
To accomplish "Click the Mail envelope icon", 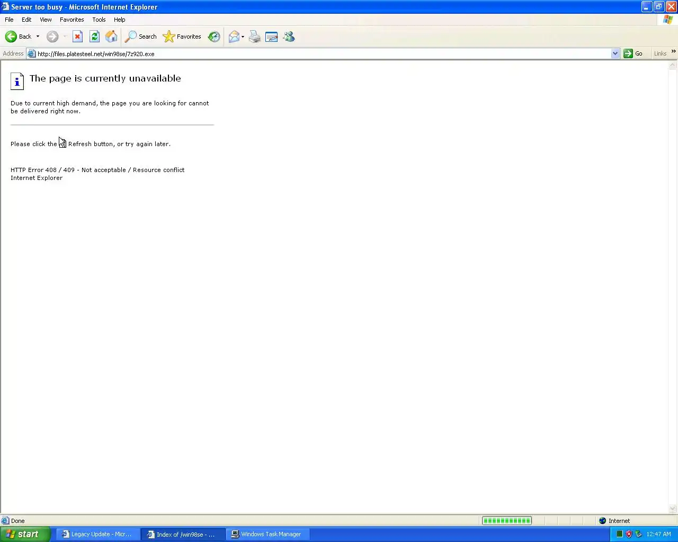I will 234,37.
